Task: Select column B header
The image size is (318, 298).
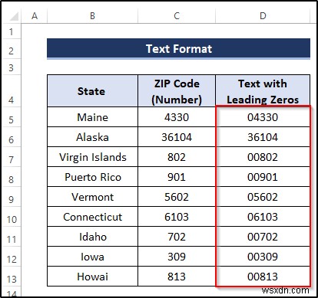Action: pos(92,16)
